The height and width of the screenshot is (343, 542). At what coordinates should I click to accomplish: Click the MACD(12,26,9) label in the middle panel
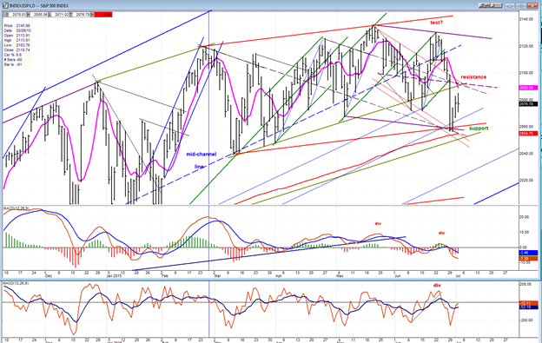coord(17,208)
